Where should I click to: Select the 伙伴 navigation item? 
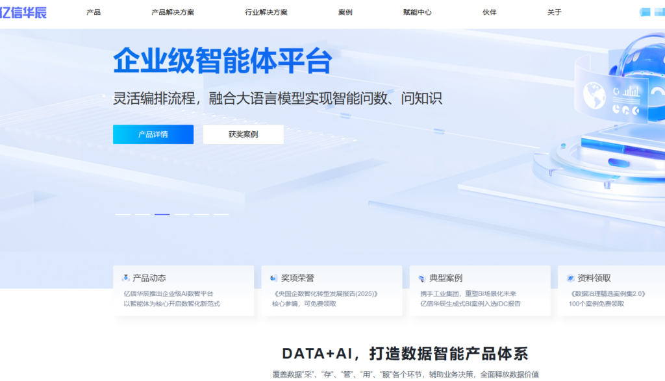click(489, 12)
